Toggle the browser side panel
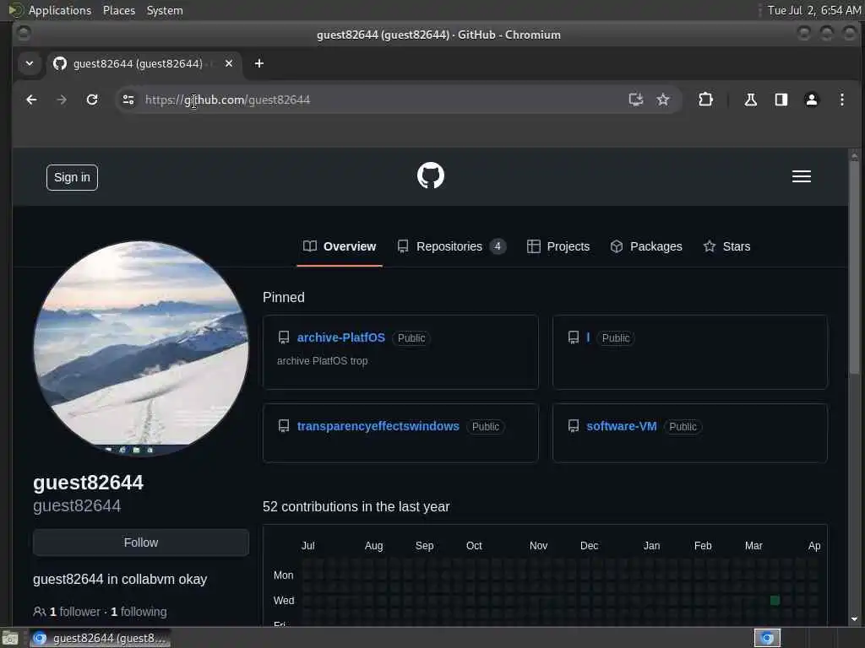 (781, 100)
